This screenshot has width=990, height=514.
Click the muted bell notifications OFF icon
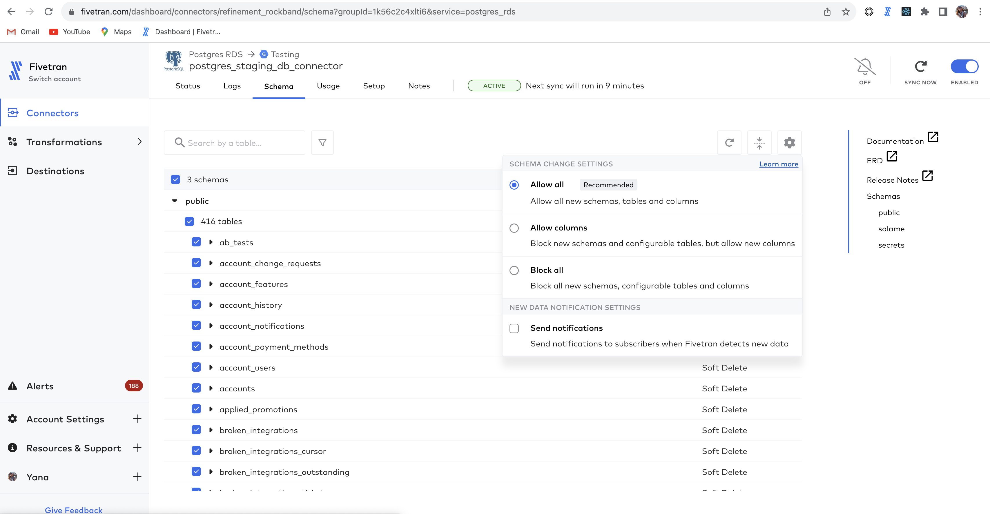pyautogui.click(x=865, y=67)
